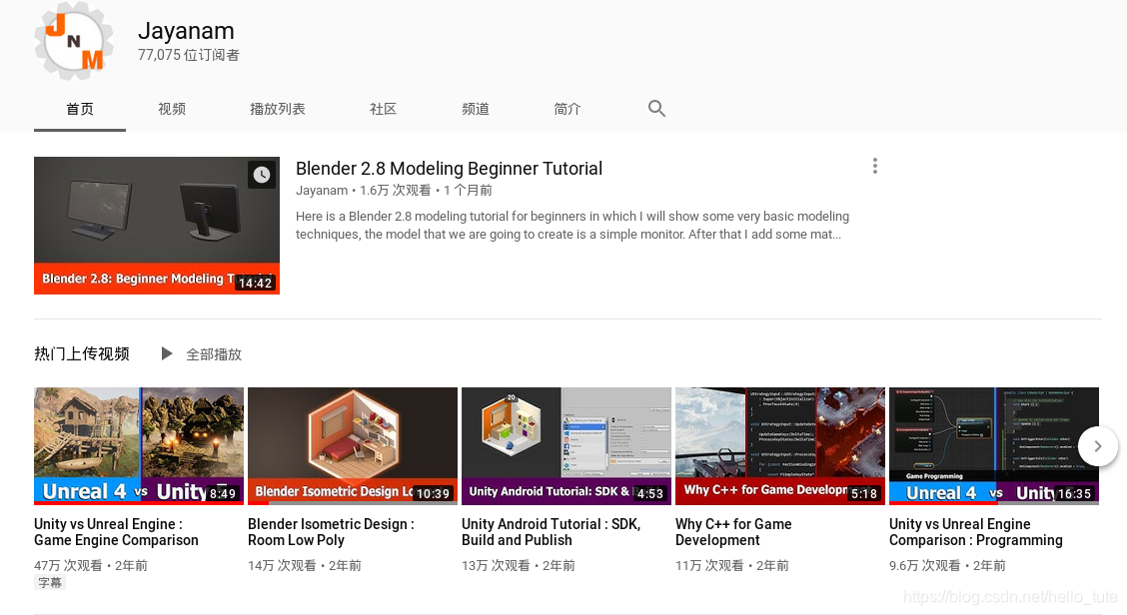
Task: Click the Jayanam channel avatar logo
Action: [73, 40]
